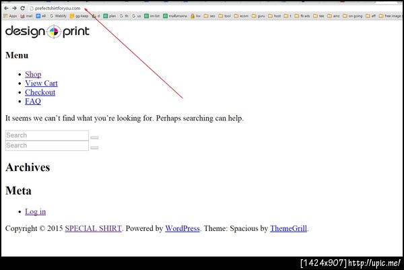Open the Google Drive 'd' bookmark

pos(96,16)
